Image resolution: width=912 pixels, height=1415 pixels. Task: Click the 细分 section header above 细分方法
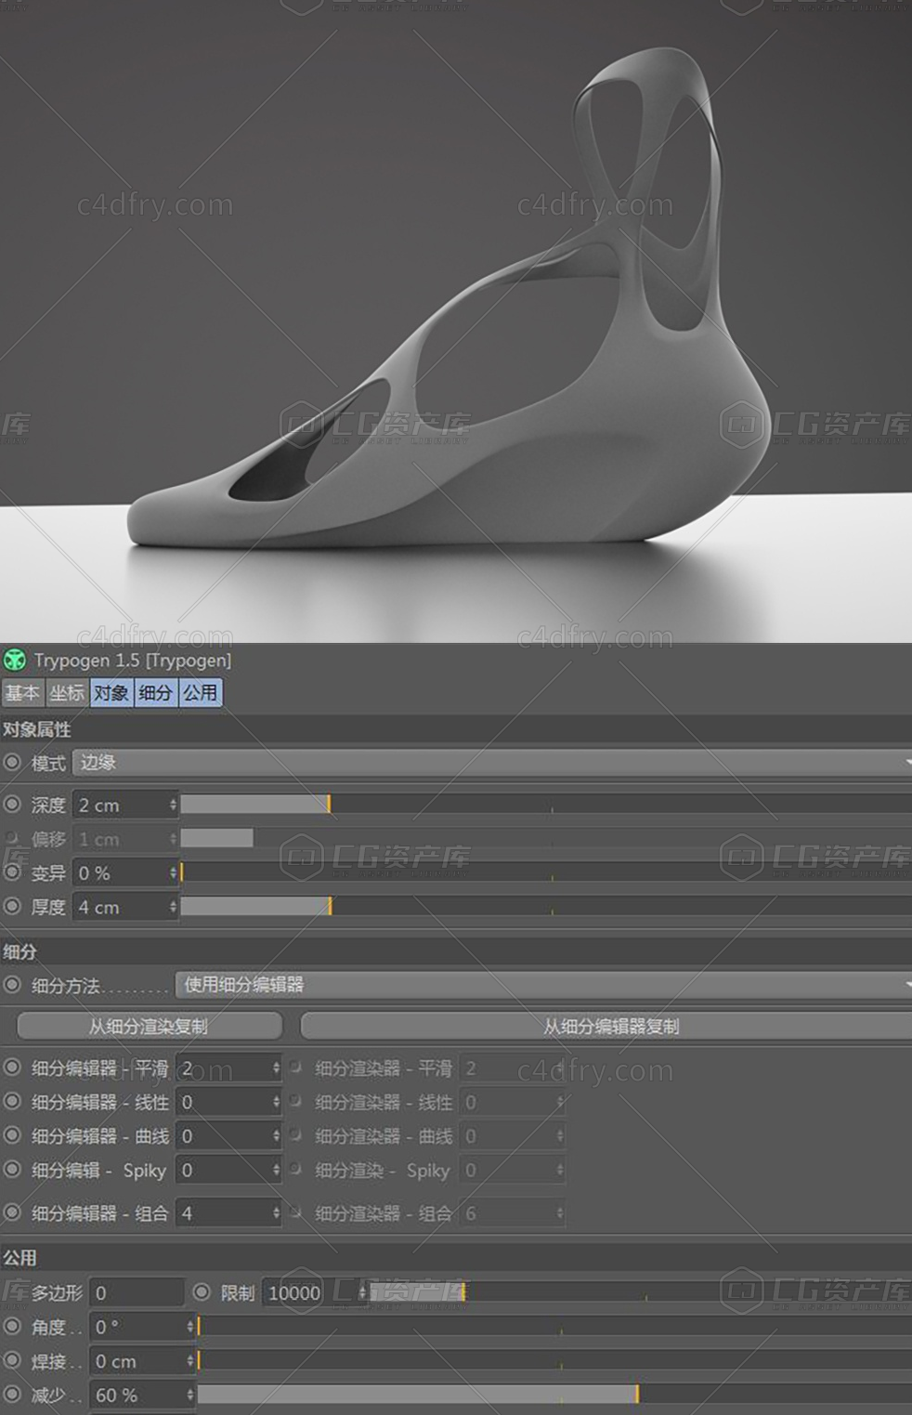(x=456, y=951)
